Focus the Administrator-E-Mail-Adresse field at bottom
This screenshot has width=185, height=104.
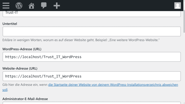92,103
